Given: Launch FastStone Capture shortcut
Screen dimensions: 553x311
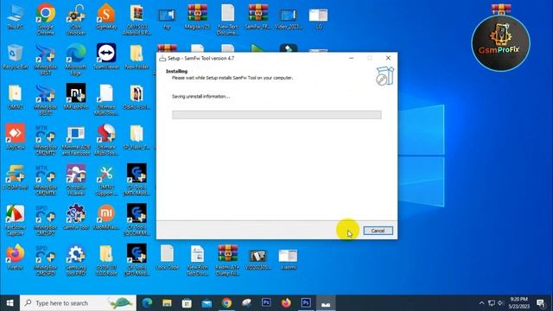Looking at the screenshot, I should tap(16, 221).
